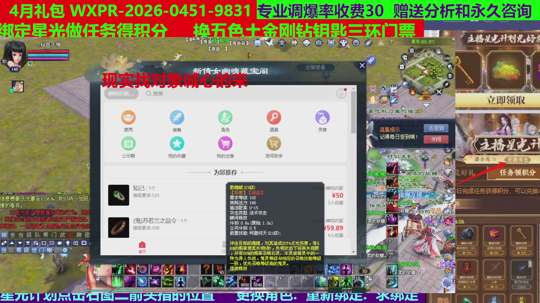Screen dimensions: 540x303
Task: Click the 神 icon in top toolbar
Action: click(294, 43)
